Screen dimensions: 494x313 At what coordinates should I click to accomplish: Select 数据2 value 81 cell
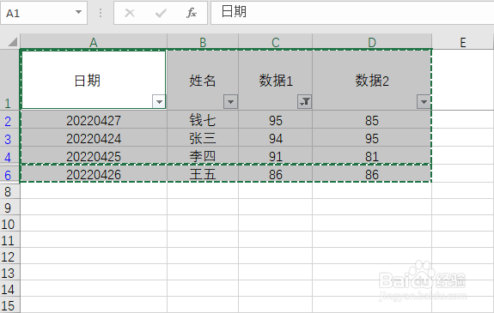tap(372, 155)
